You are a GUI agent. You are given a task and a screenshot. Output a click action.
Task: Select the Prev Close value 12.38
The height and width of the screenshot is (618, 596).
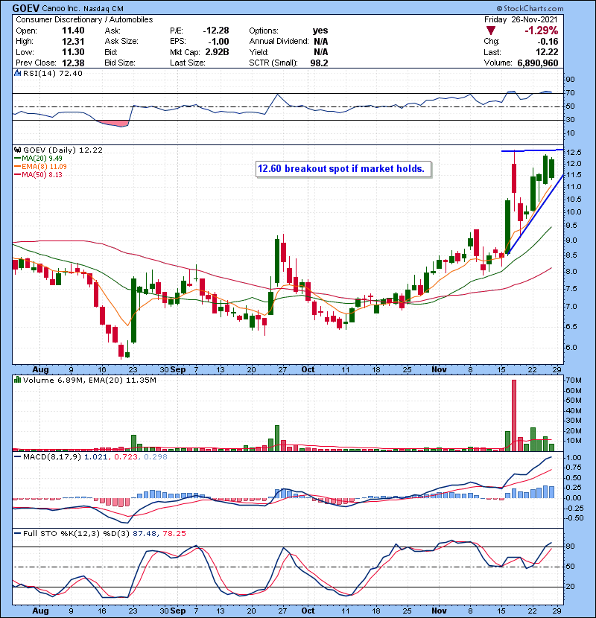coord(73,63)
